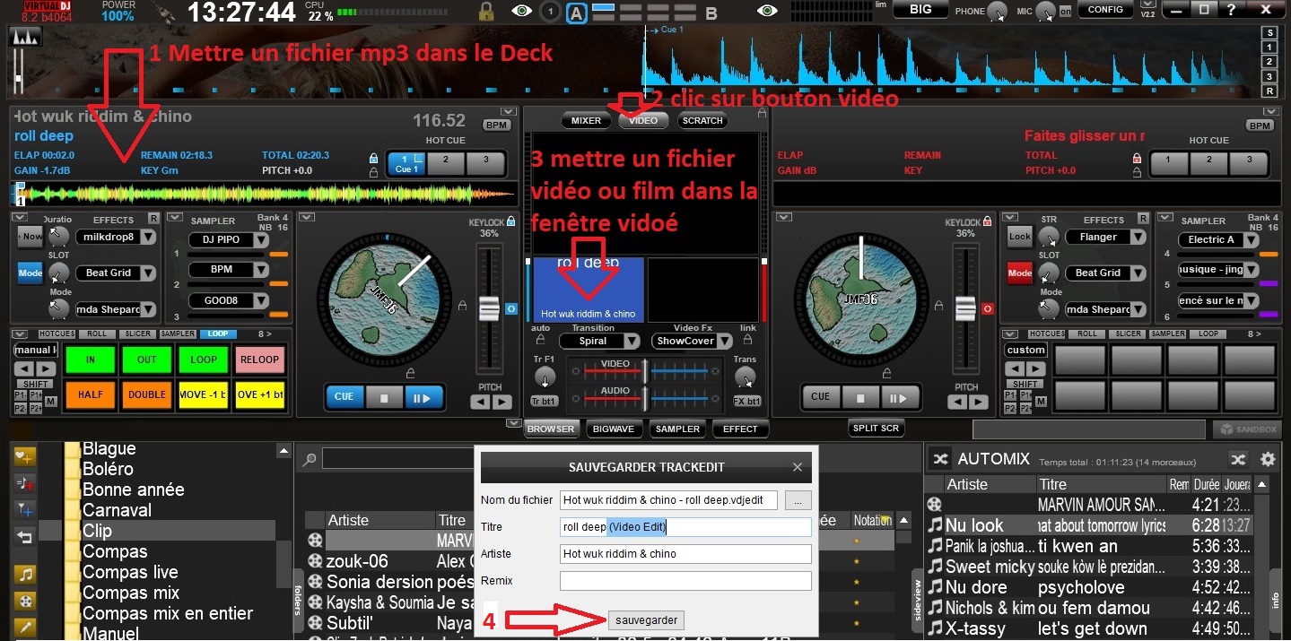The image size is (1291, 641).
Task: Open the CONFIG button
Action: coord(1105,10)
